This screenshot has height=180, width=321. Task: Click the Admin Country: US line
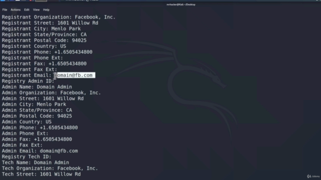pyautogui.click(x=27, y=122)
